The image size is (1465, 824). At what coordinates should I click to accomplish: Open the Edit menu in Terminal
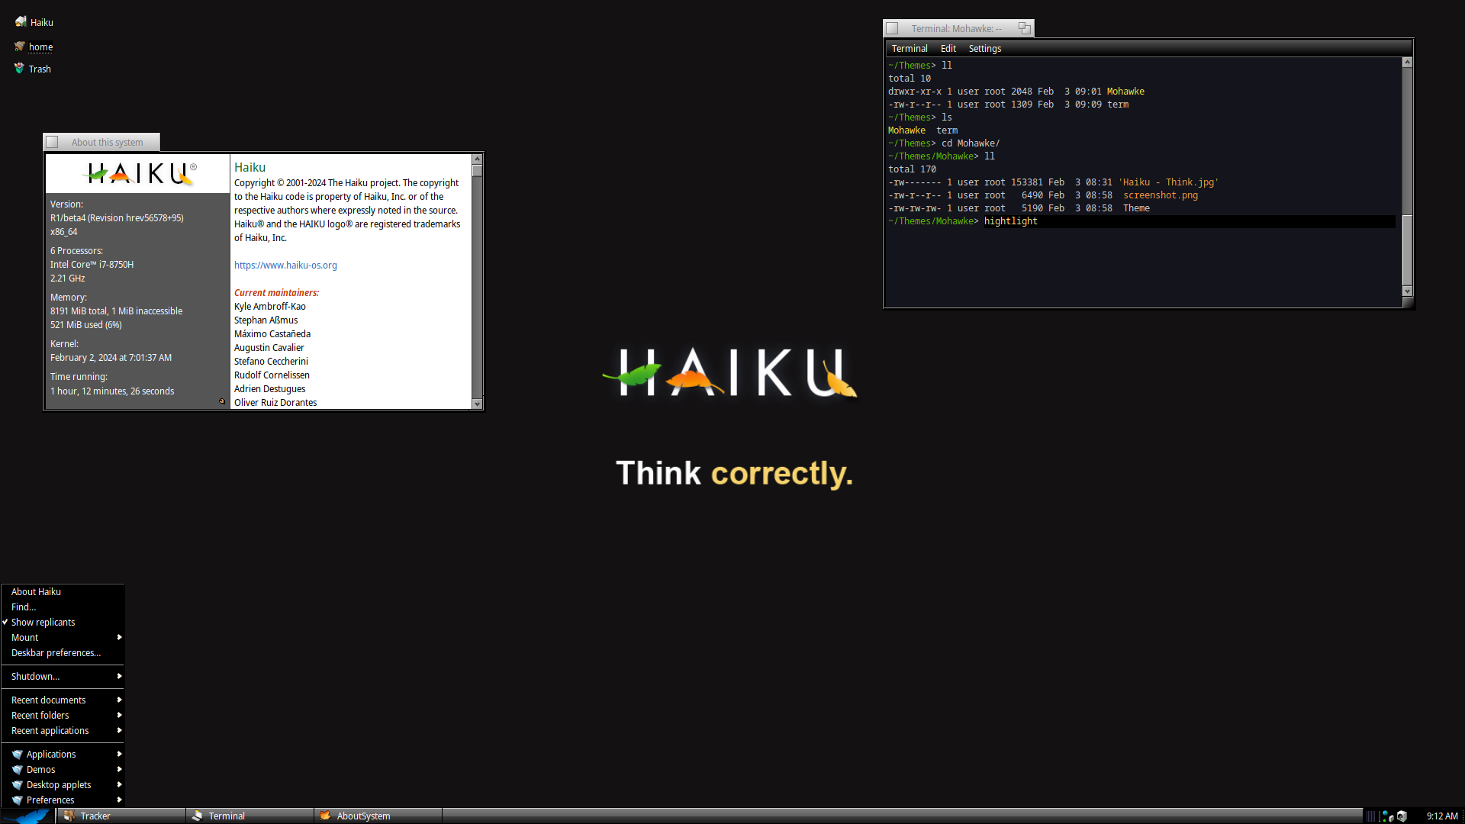(948, 48)
